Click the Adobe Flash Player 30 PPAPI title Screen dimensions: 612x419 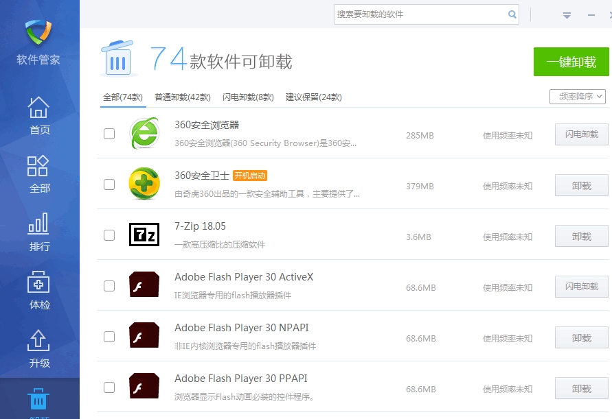(x=241, y=378)
